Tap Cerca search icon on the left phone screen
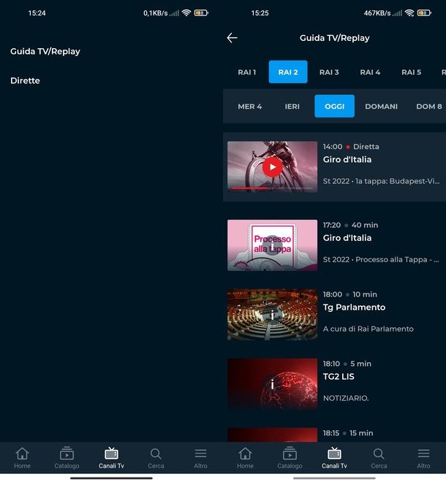 pyautogui.click(x=156, y=458)
